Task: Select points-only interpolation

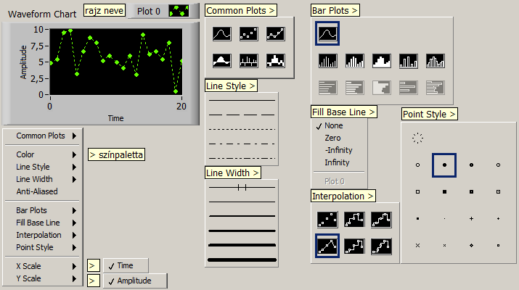Action: pyautogui.click(x=327, y=220)
